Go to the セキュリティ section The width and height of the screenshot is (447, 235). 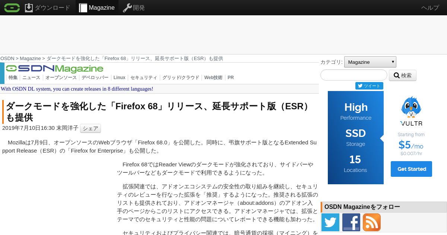click(x=144, y=78)
